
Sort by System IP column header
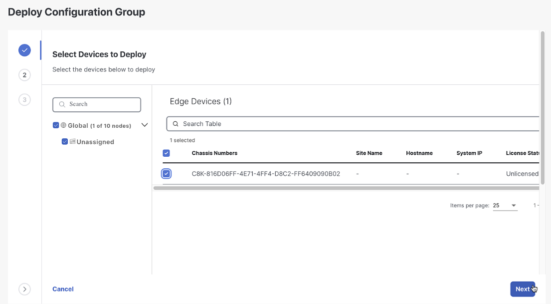click(469, 153)
